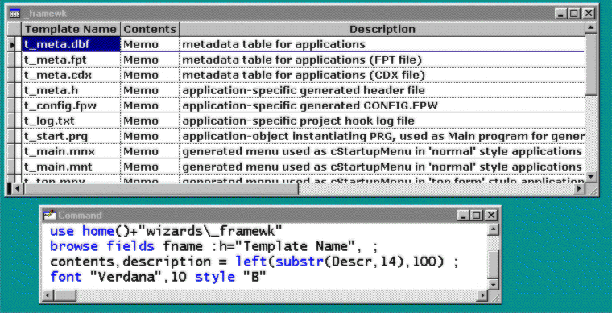Open the Memo field of t_main.mnt row
This screenshot has width=612, height=313.
[x=150, y=167]
